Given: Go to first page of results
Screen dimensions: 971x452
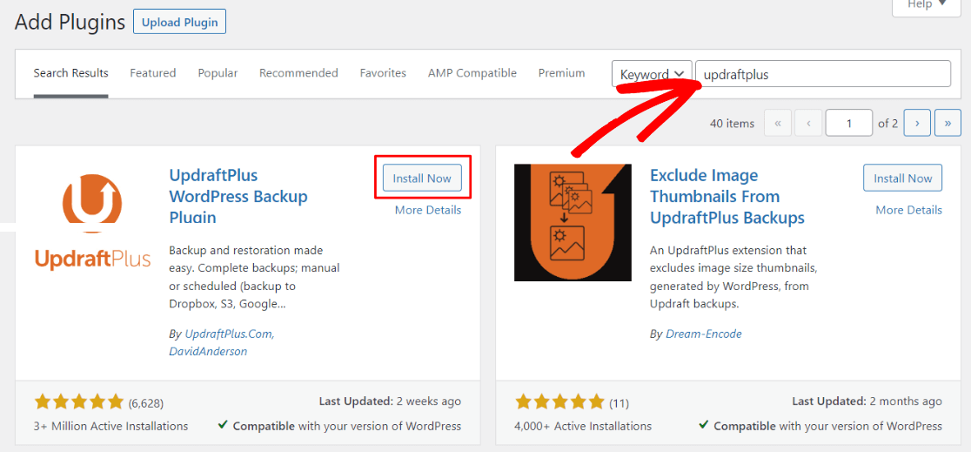Looking at the screenshot, I should pos(778,124).
